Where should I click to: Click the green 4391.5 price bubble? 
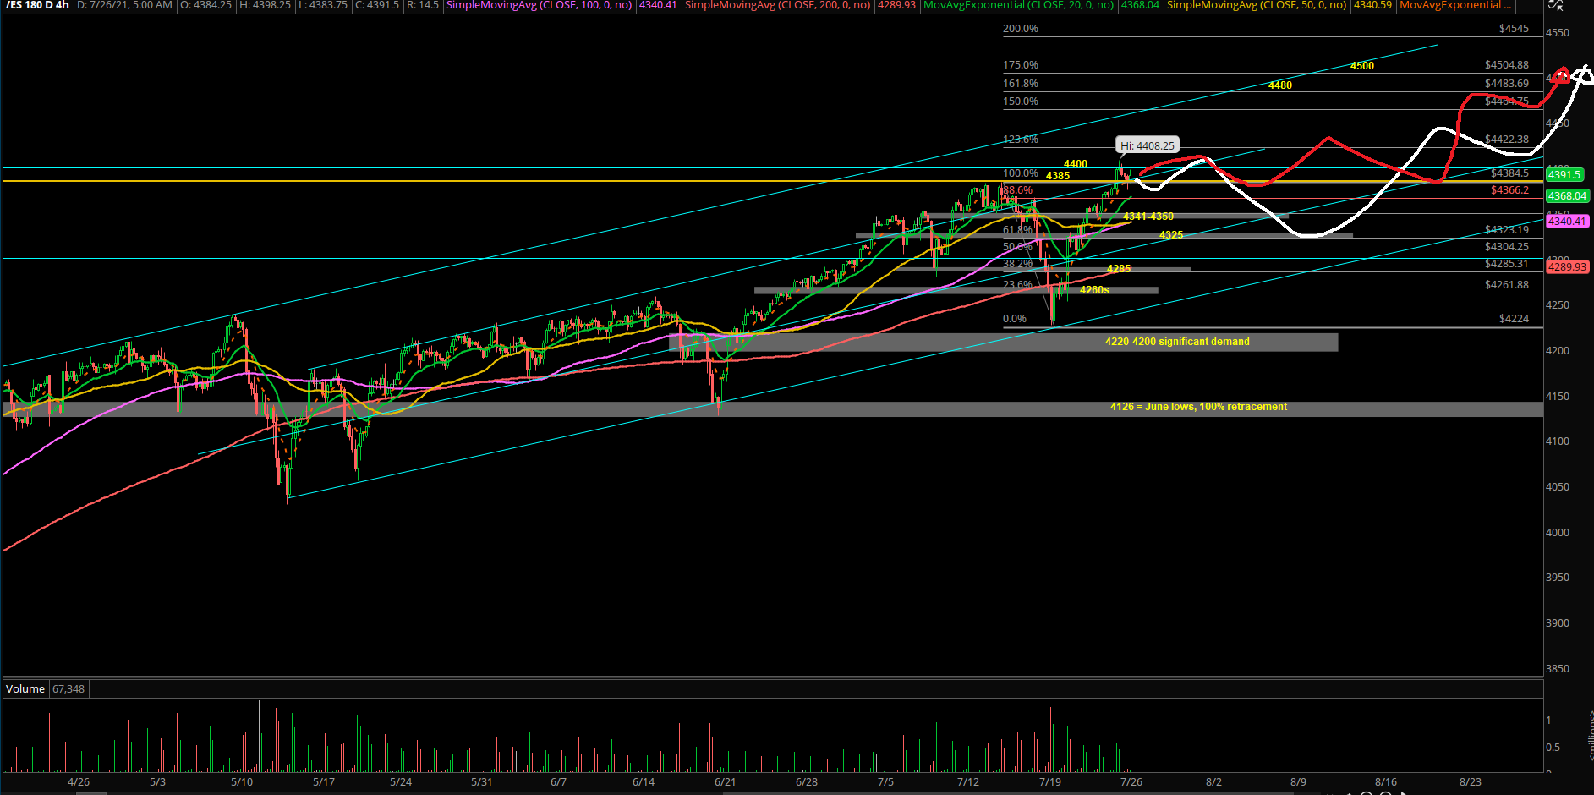[1564, 175]
